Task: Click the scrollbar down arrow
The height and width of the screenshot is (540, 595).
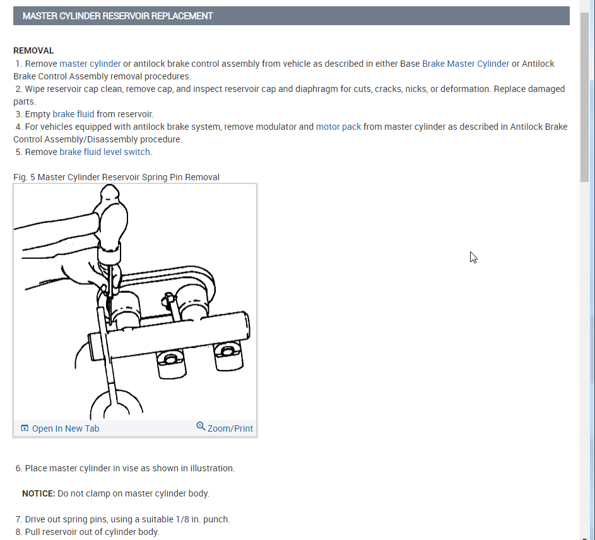Action: (584, 537)
